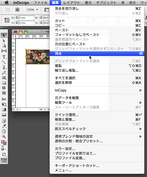
Task: Click the Fill and Stroke swatch
Action: [x=4, y=143]
